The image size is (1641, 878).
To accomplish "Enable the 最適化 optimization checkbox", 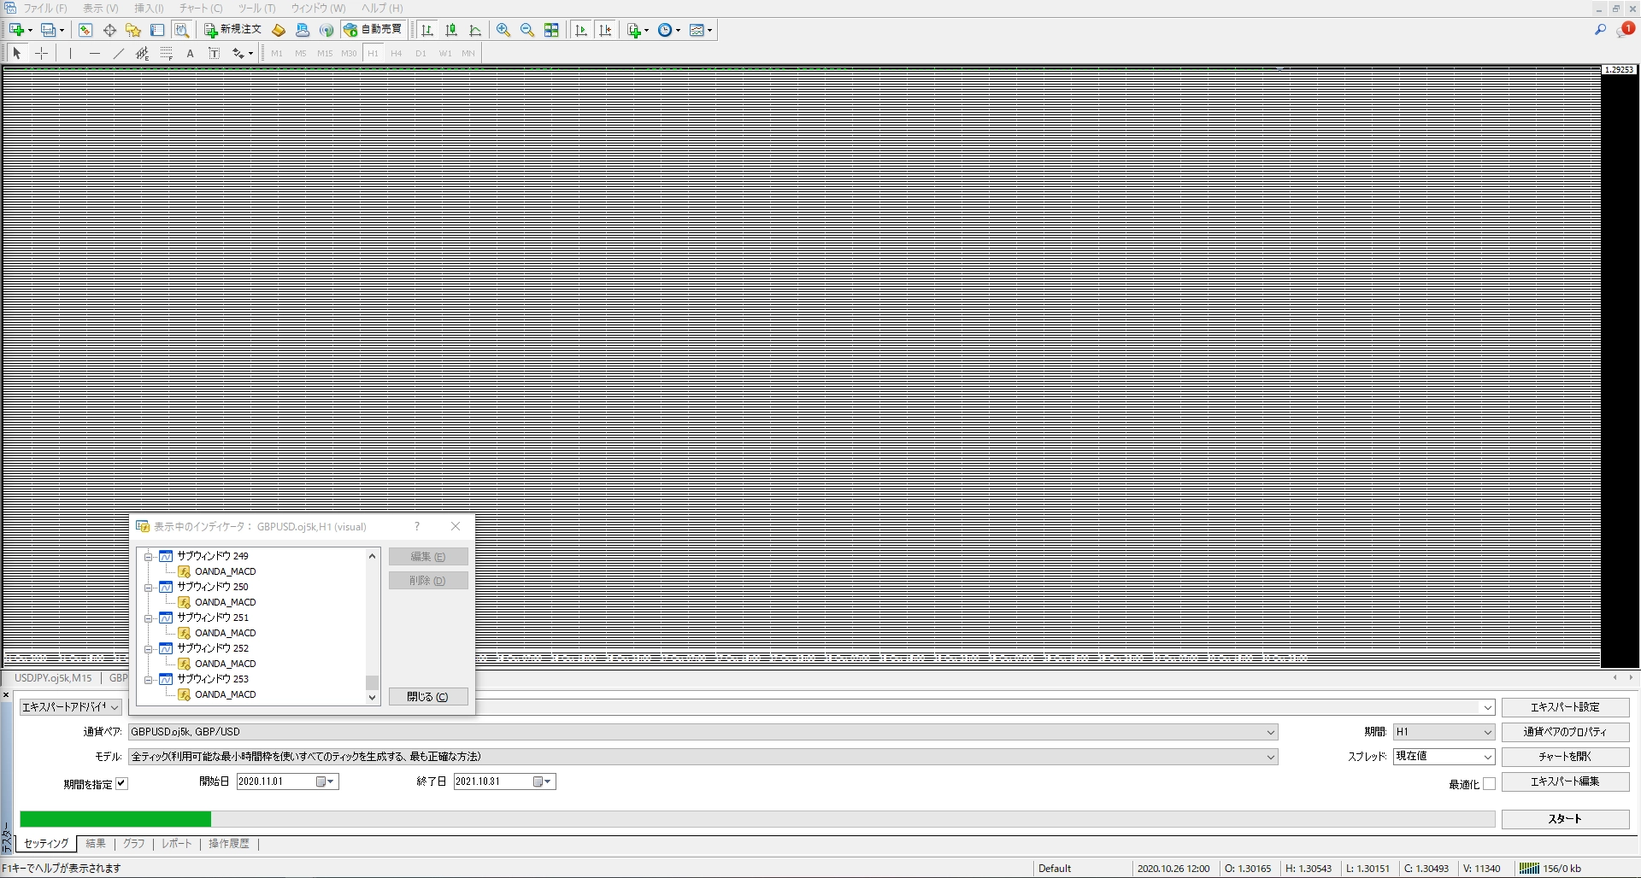I will (1489, 783).
